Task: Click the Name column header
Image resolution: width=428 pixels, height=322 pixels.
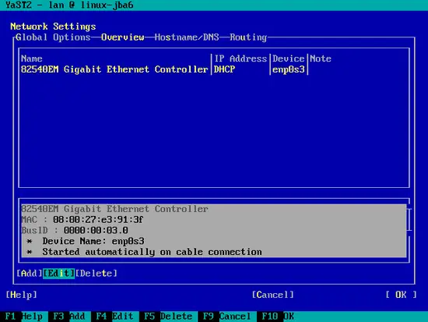Action: pyautogui.click(x=32, y=58)
